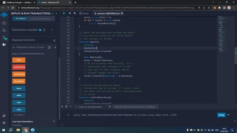
Task: Select the Deploy & run transactions sidebar icon
Action: (4, 45)
